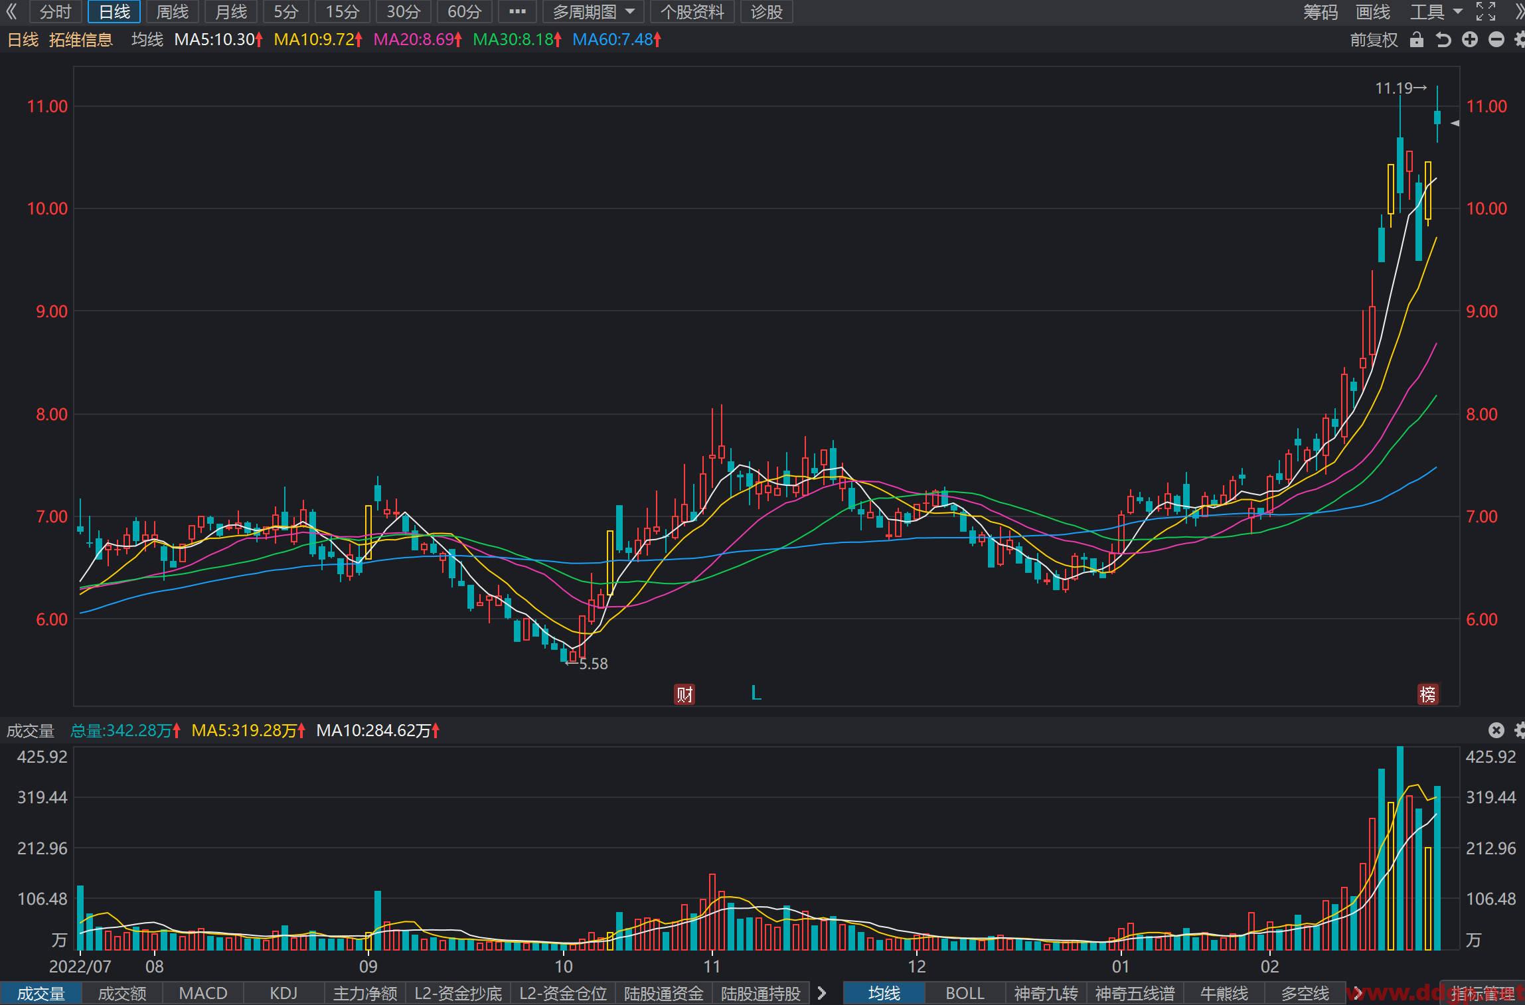Select 牛熊线 overlay tab

pos(1224,994)
